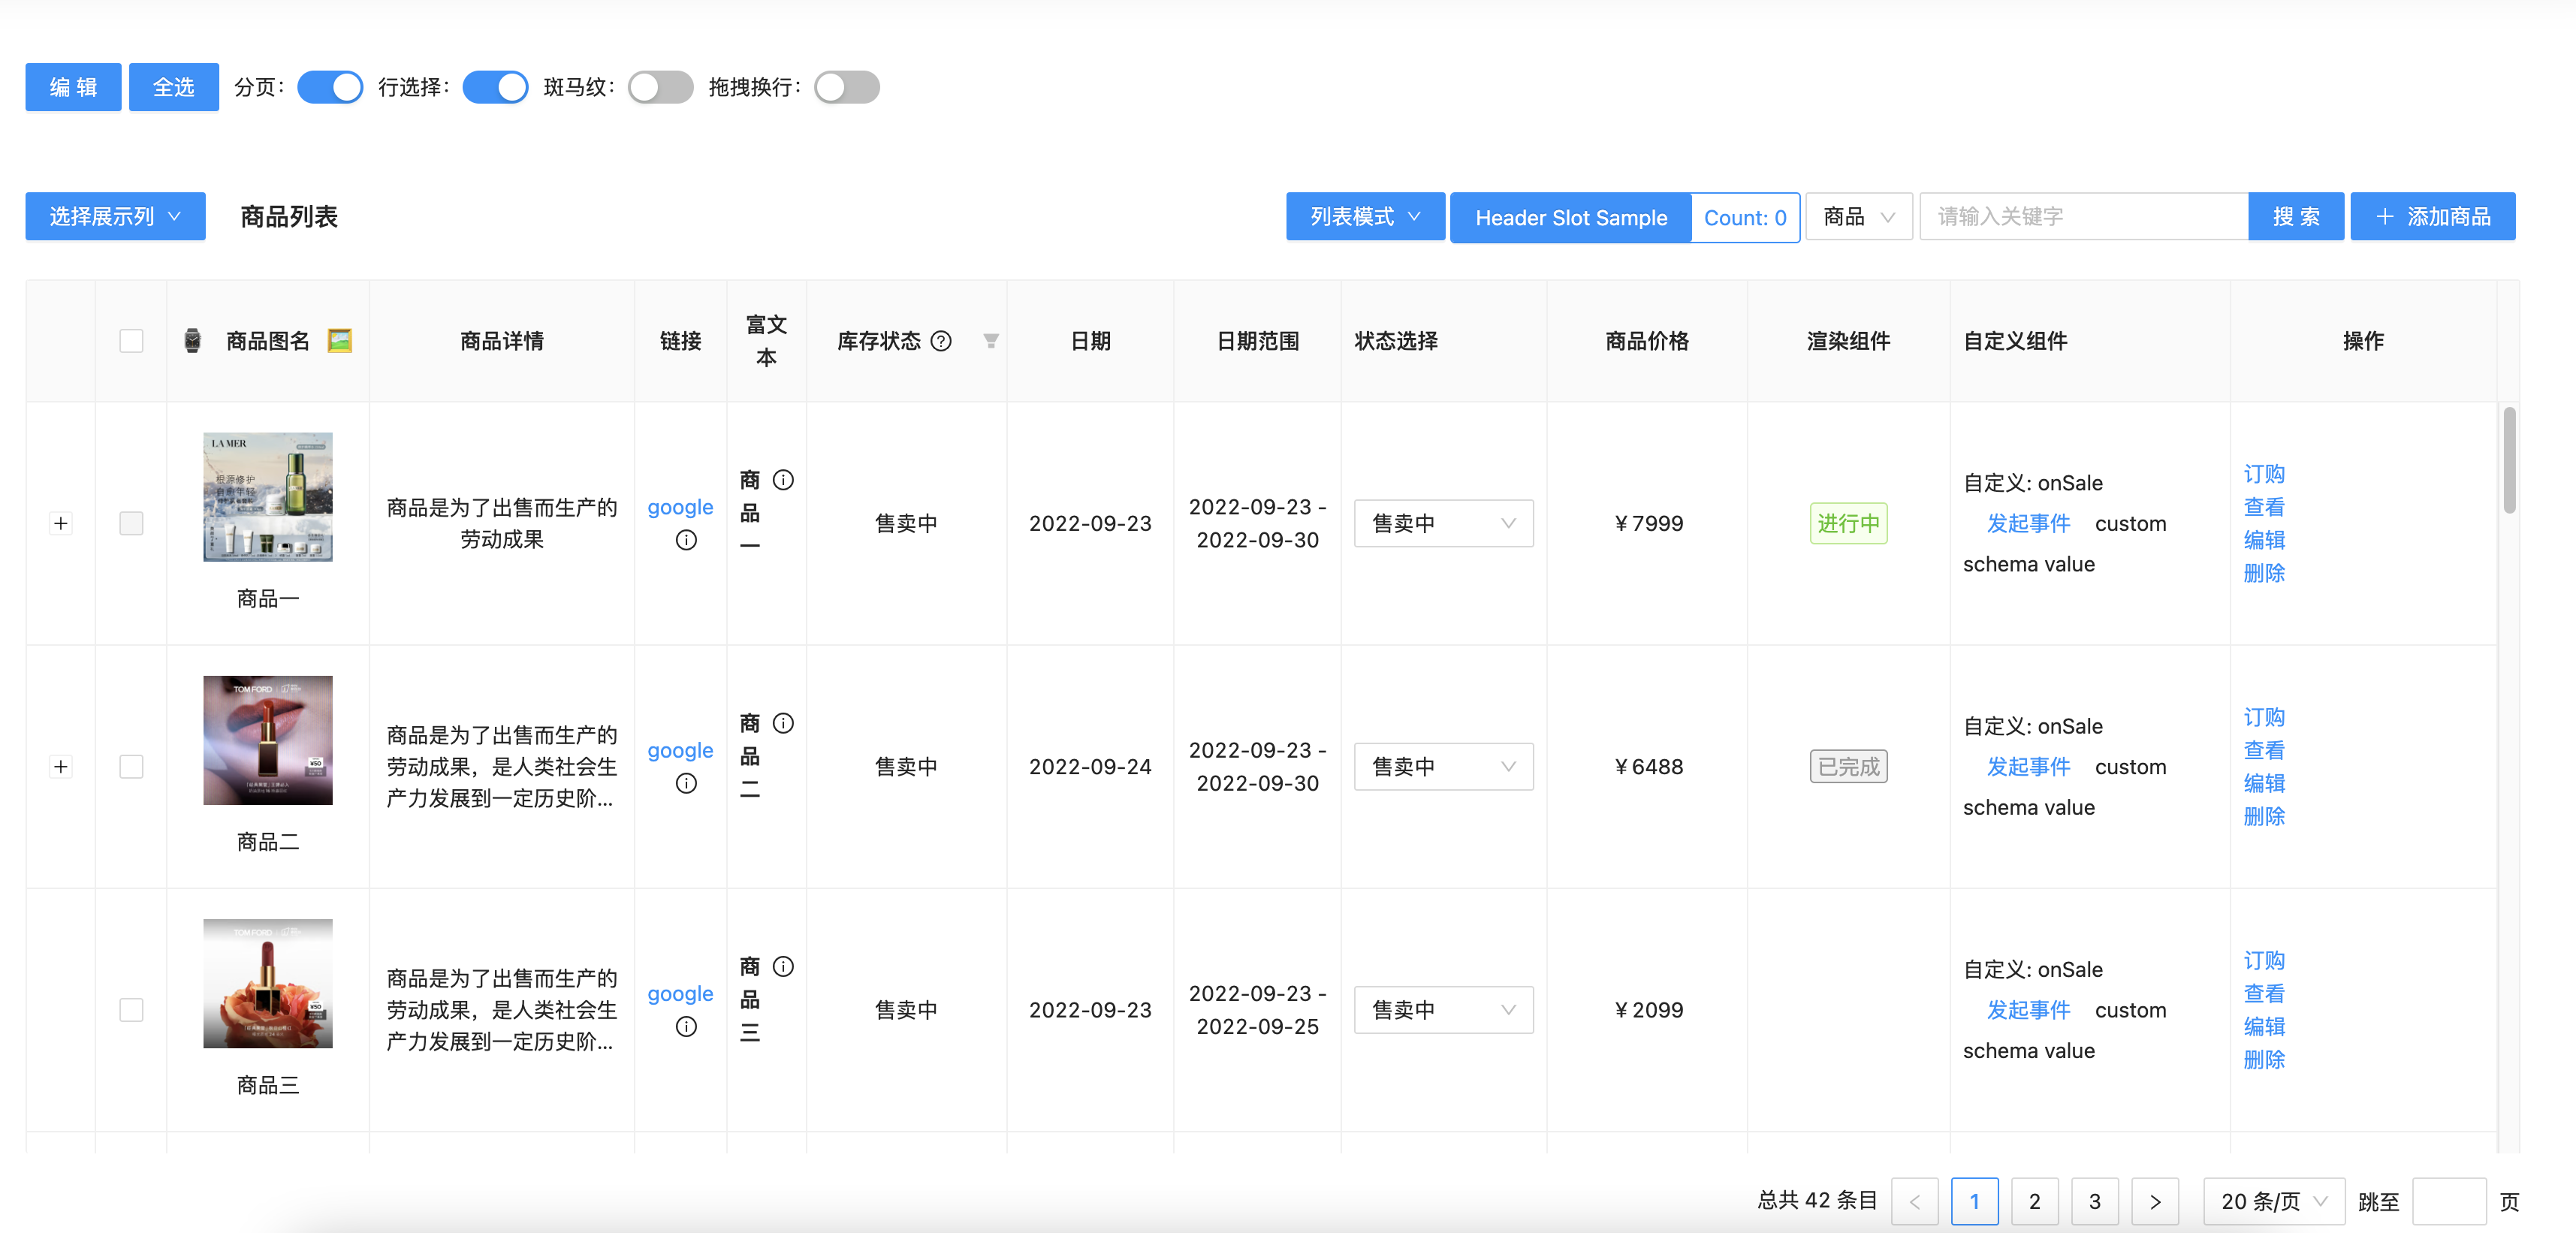Screen dimensions: 2576x1233
Task: Click the watch icon before 商品图名 header
Action: (192, 341)
